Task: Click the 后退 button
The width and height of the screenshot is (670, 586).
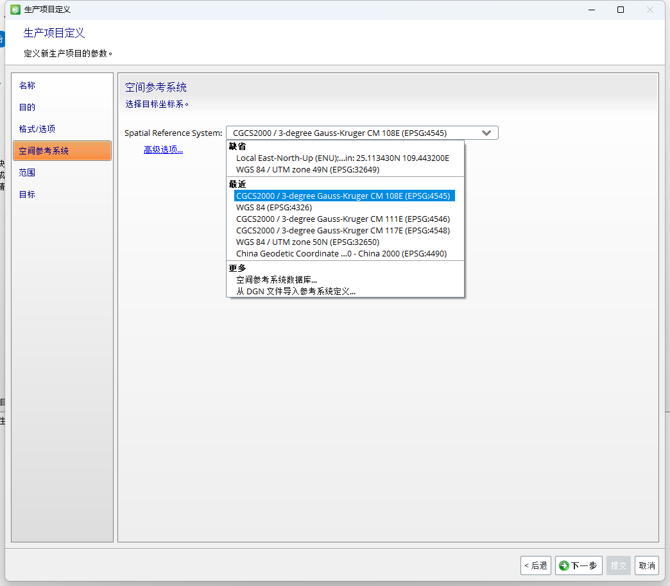Action: click(535, 565)
